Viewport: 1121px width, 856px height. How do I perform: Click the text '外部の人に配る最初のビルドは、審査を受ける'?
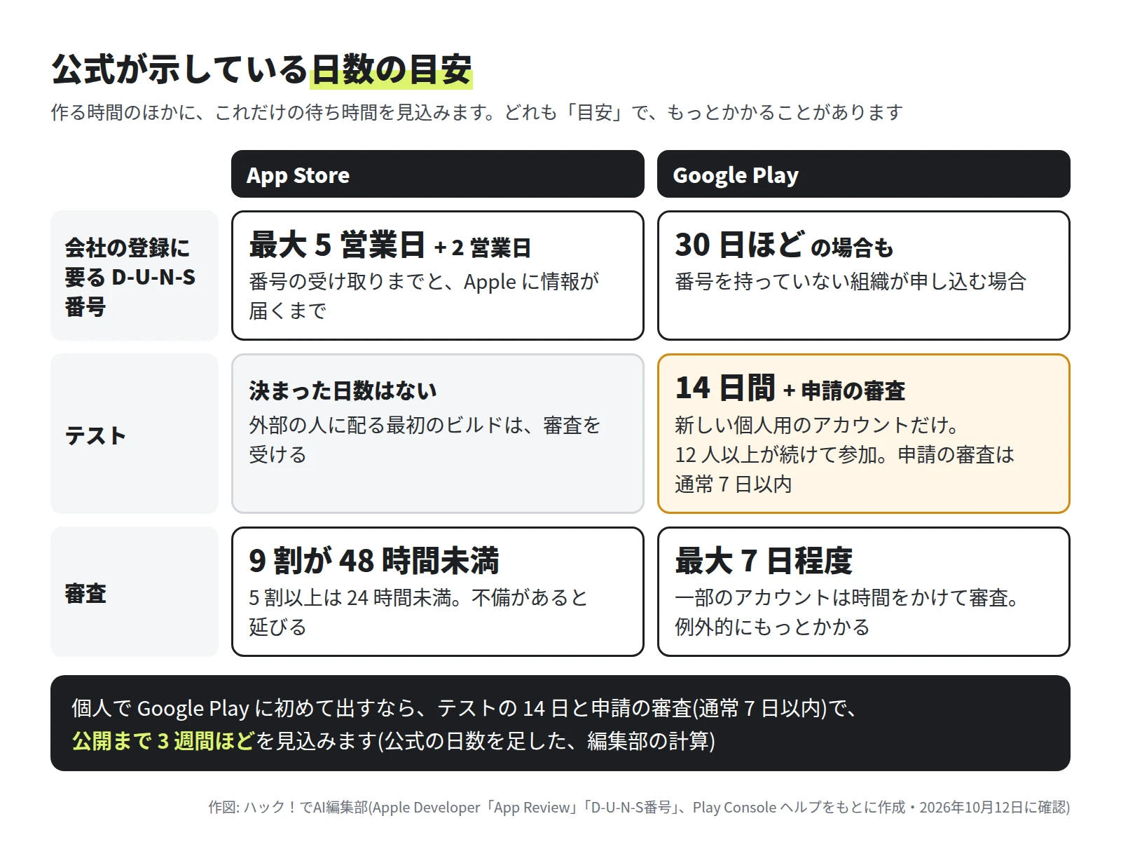coord(425,440)
